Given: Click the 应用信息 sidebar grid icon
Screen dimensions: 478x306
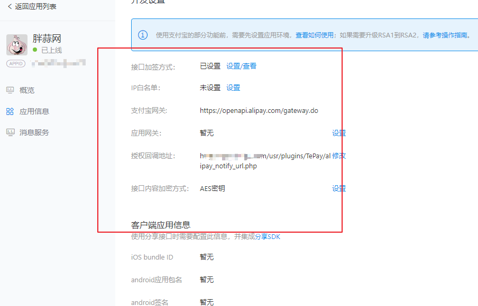Looking at the screenshot, I should 10,111.
